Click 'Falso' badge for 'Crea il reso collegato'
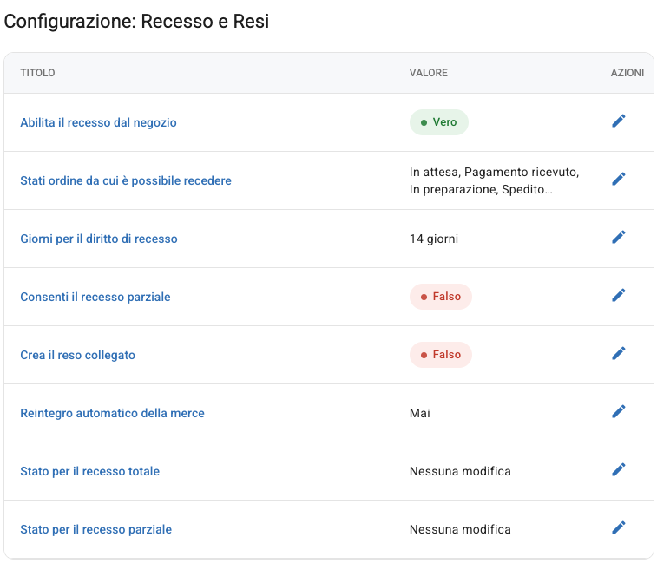 tap(440, 355)
